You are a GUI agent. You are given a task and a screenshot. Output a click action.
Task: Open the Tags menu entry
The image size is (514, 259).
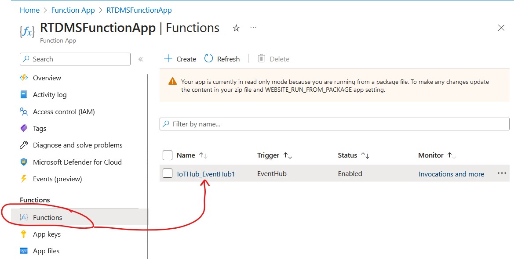[40, 129]
